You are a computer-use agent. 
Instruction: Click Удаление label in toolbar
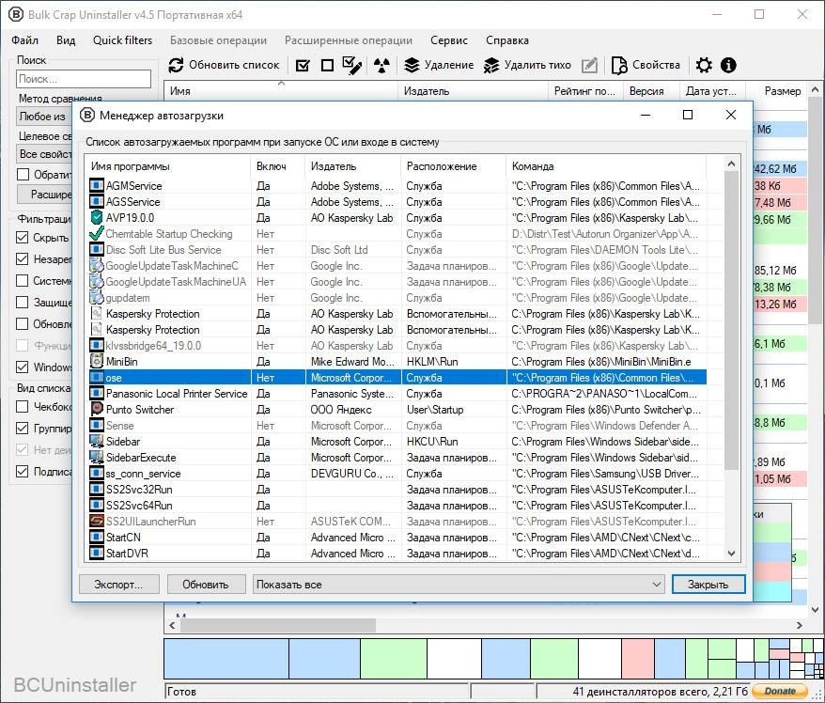[449, 65]
